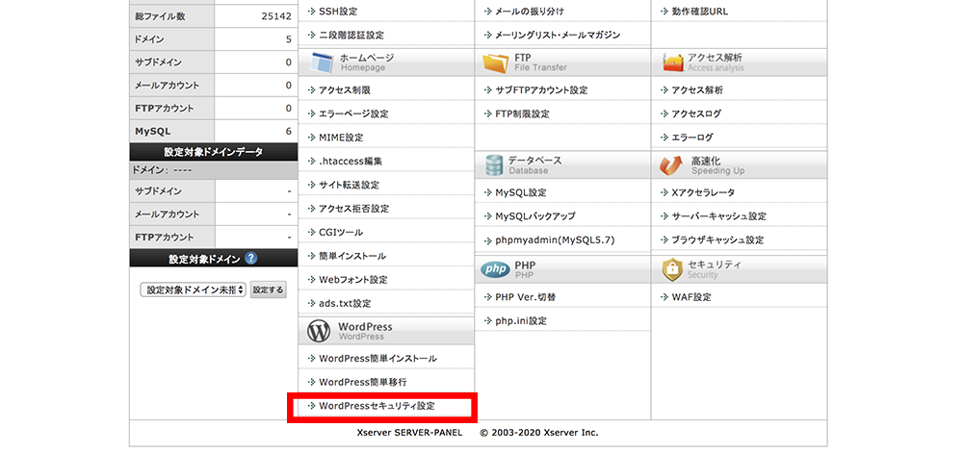Screen dimensions: 963x453
Task: Open アクセス制限 under Homepage
Action: point(344,90)
